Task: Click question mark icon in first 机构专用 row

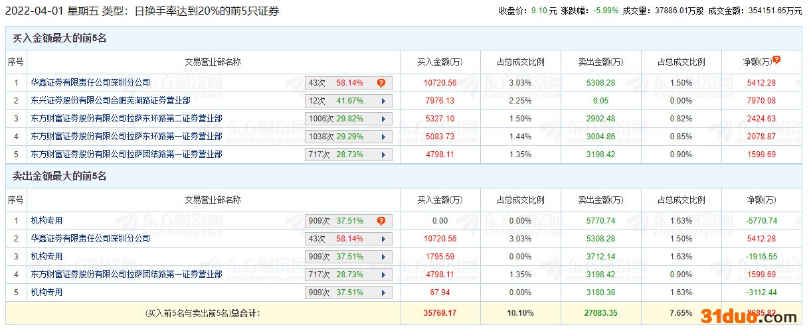Action: (381, 221)
